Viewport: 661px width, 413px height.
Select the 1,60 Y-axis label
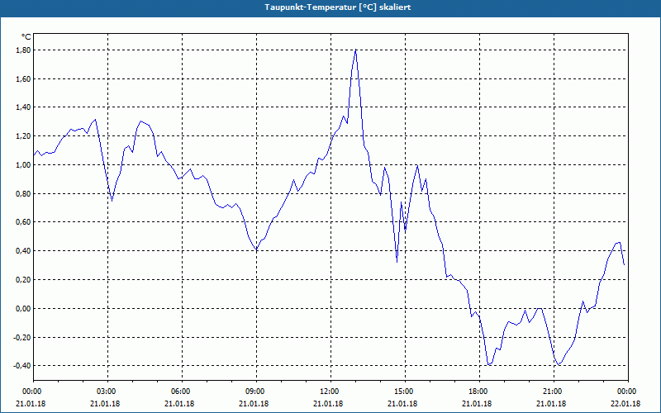point(22,78)
